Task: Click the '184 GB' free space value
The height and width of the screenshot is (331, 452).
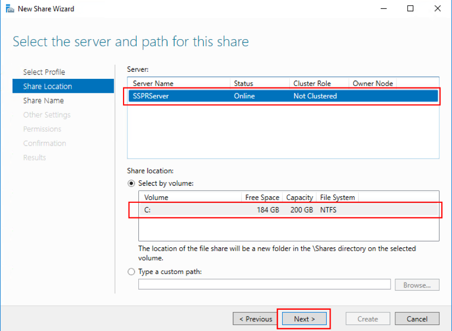Action: click(x=268, y=210)
